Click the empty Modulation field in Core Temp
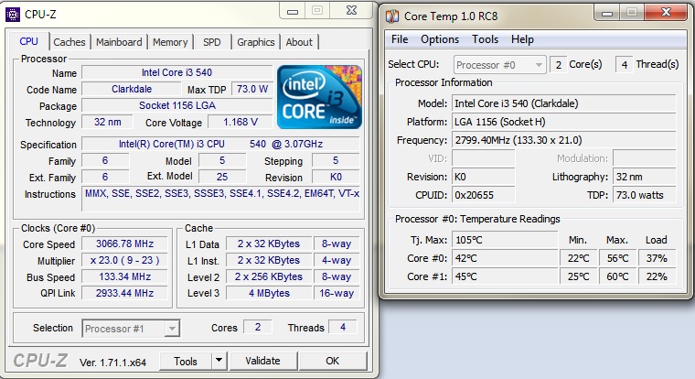The height and width of the screenshot is (379, 695). point(645,158)
